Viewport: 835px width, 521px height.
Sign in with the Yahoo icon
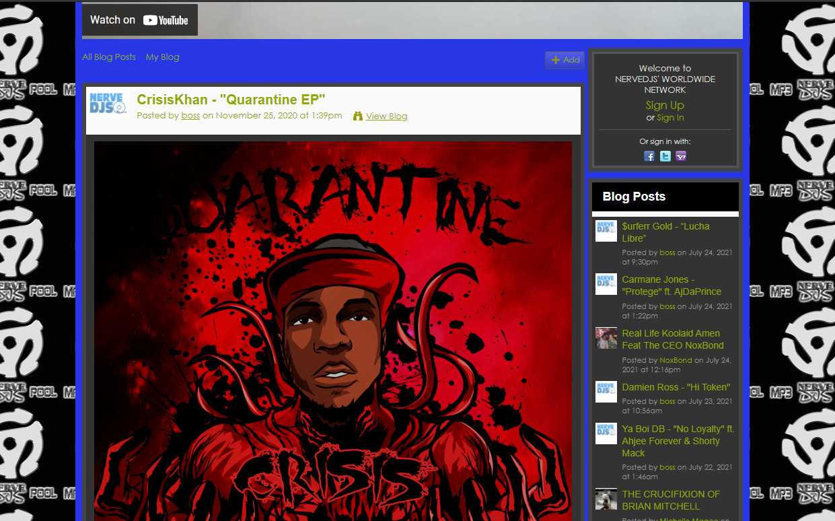pos(681,156)
